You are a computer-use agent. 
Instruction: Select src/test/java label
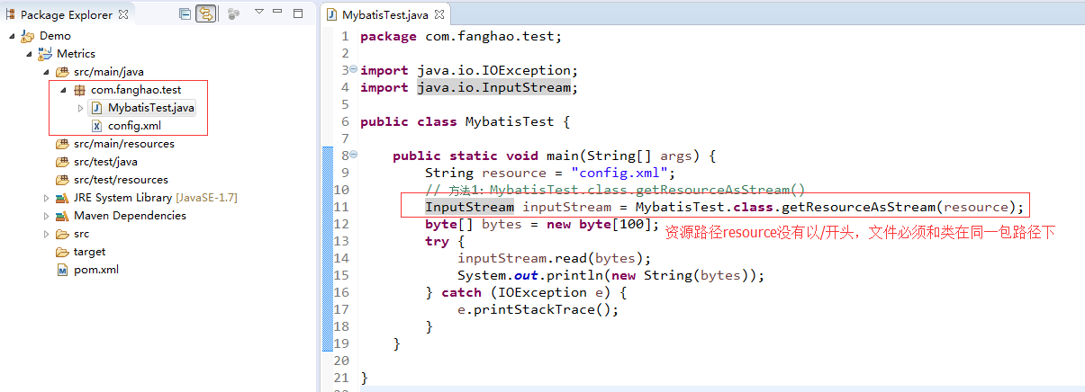click(x=105, y=162)
